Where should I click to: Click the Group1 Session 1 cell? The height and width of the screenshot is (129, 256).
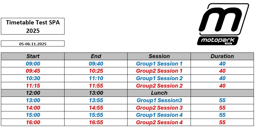click(x=159, y=64)
